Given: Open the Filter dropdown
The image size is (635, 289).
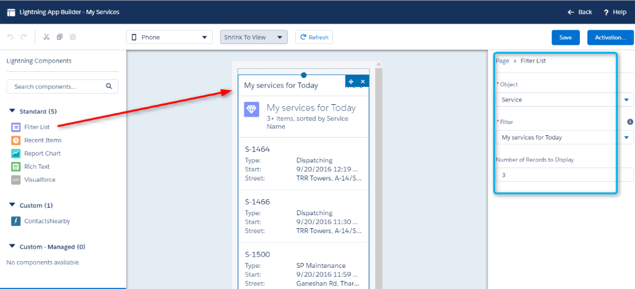Looking at the screenshot, I should 565,138.
